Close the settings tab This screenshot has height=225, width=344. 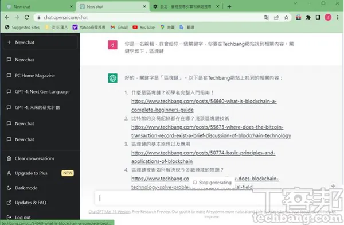[x=218, y=6]
